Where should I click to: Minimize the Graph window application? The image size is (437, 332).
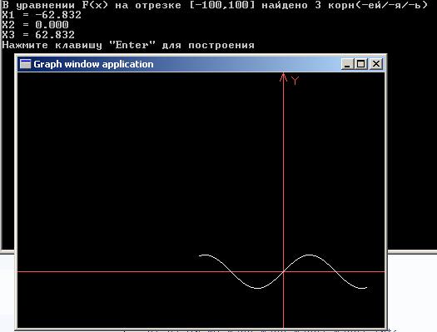coord(347,64)
